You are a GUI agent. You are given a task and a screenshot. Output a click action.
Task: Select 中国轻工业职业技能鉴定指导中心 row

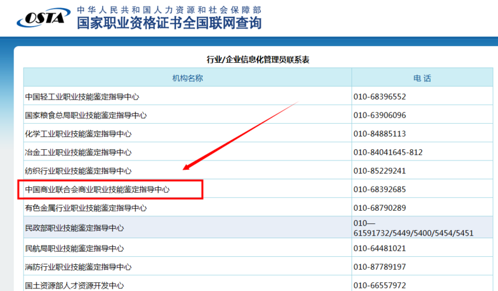pos(82,97)
